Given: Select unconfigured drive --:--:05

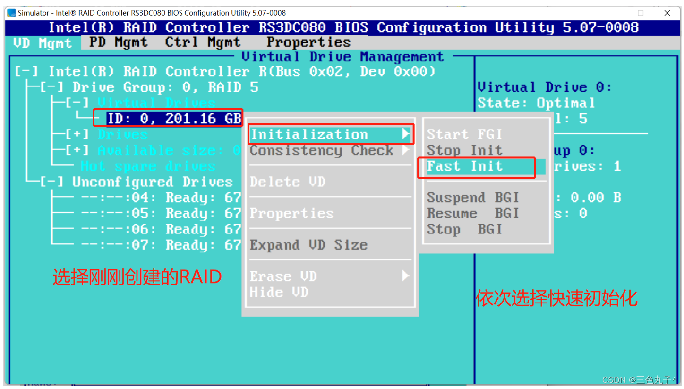Looking at the screenshot, I should pos(161,214).
